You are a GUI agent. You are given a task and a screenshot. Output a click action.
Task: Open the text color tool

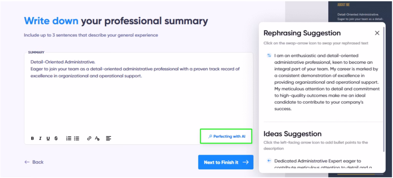click(97, 138)
